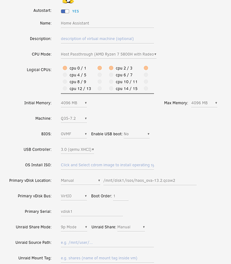Change the Machine type Q35-7.2 dropdown

74,118
